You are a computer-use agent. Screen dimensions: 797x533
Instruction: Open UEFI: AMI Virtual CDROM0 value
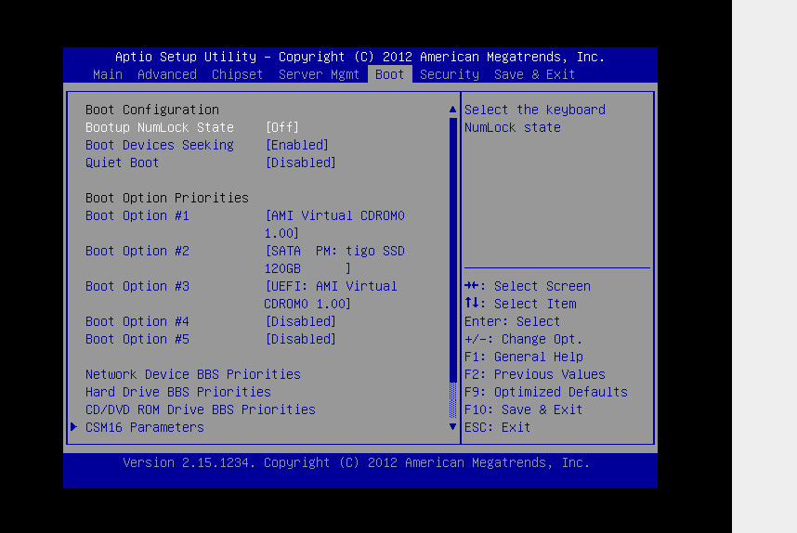(x=331, y=295)
